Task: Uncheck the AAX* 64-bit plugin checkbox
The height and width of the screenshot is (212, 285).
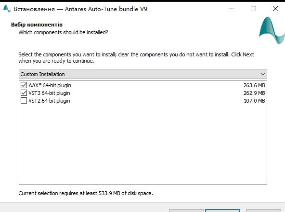Action: (24, 85)
